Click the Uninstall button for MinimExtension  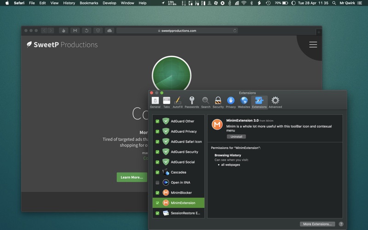pyautogui.click(x=236, y=137)
